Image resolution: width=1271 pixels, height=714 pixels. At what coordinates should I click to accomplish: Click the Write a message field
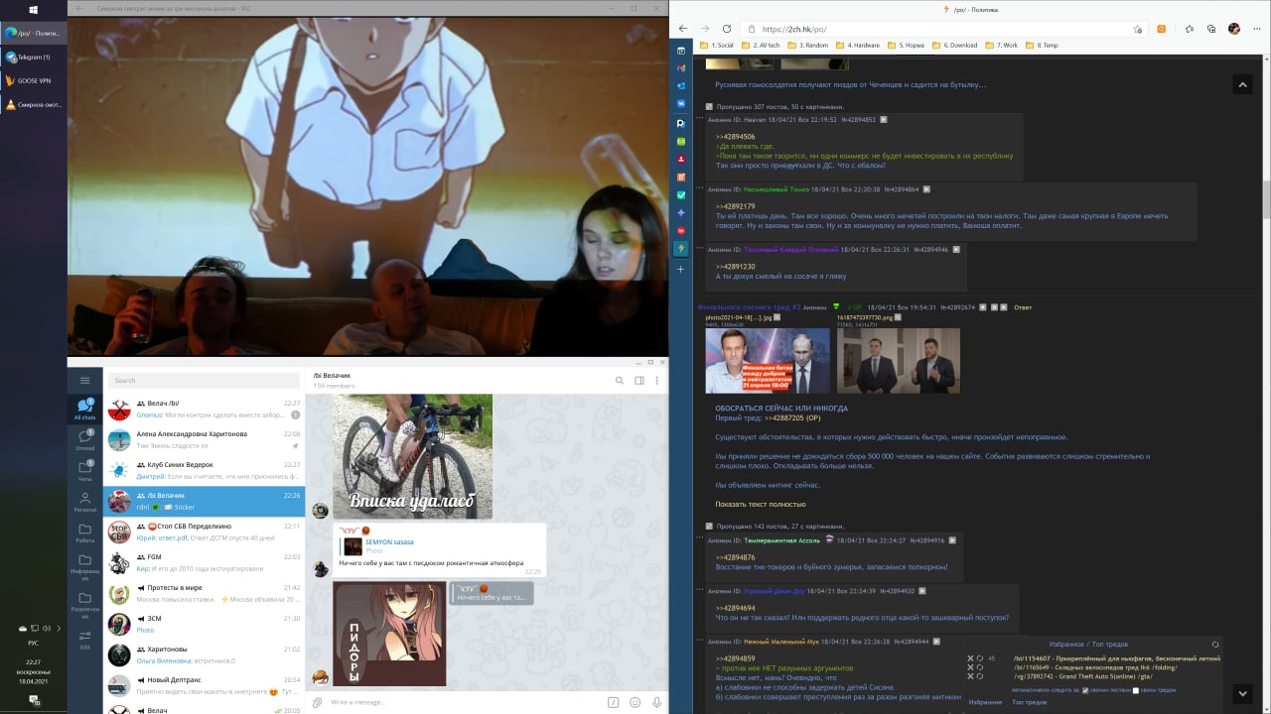click(x=462, y=702)
